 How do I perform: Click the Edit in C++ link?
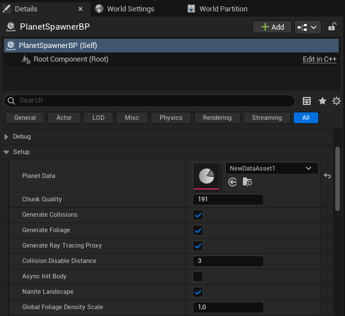tap(319, 59)
